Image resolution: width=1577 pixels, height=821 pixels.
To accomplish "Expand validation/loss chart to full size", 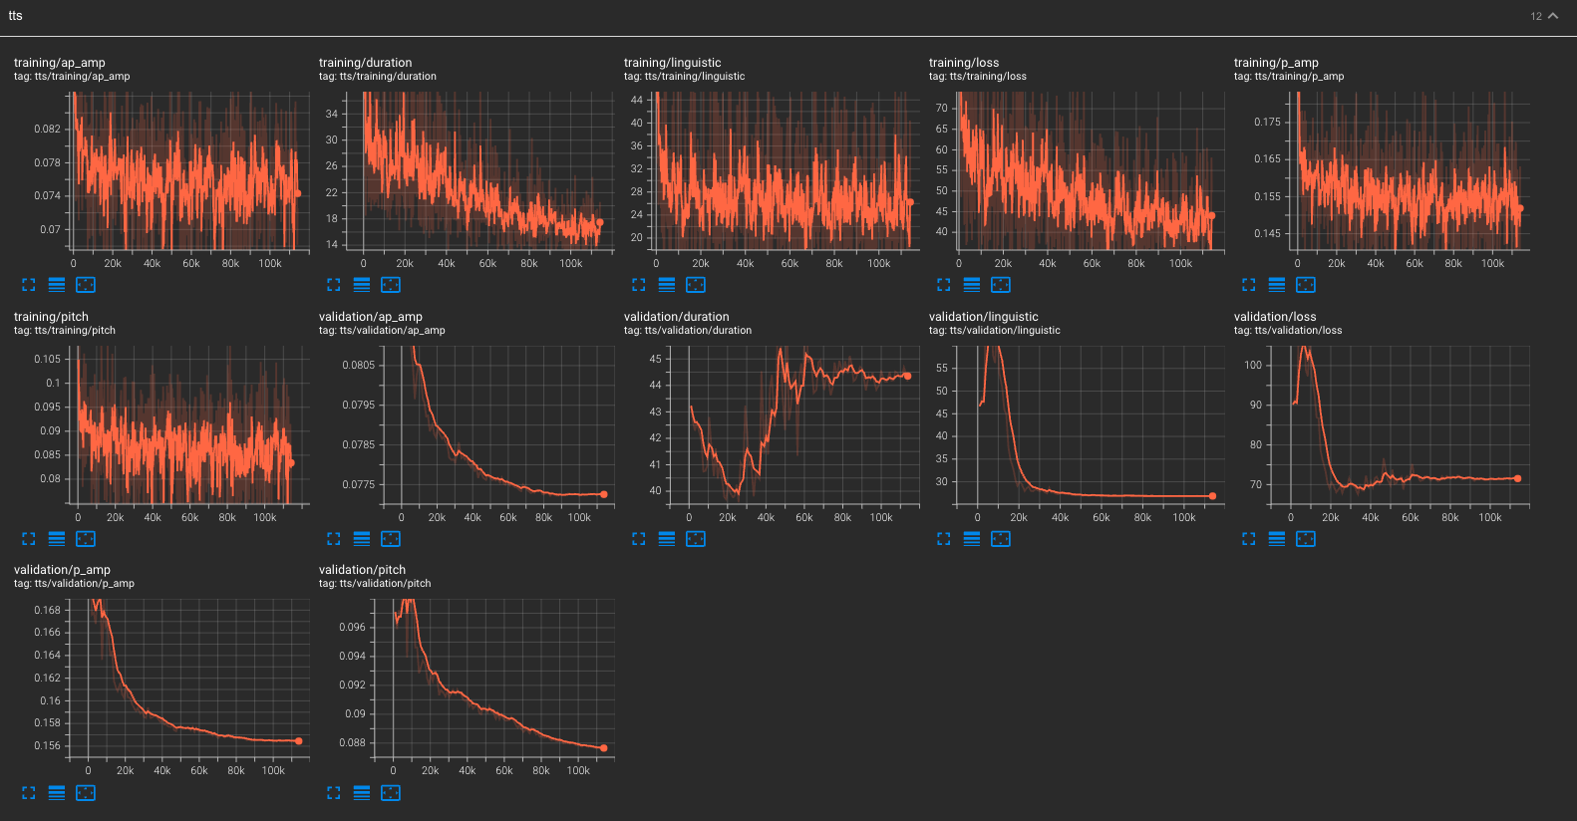I will tap(1249, 539).
